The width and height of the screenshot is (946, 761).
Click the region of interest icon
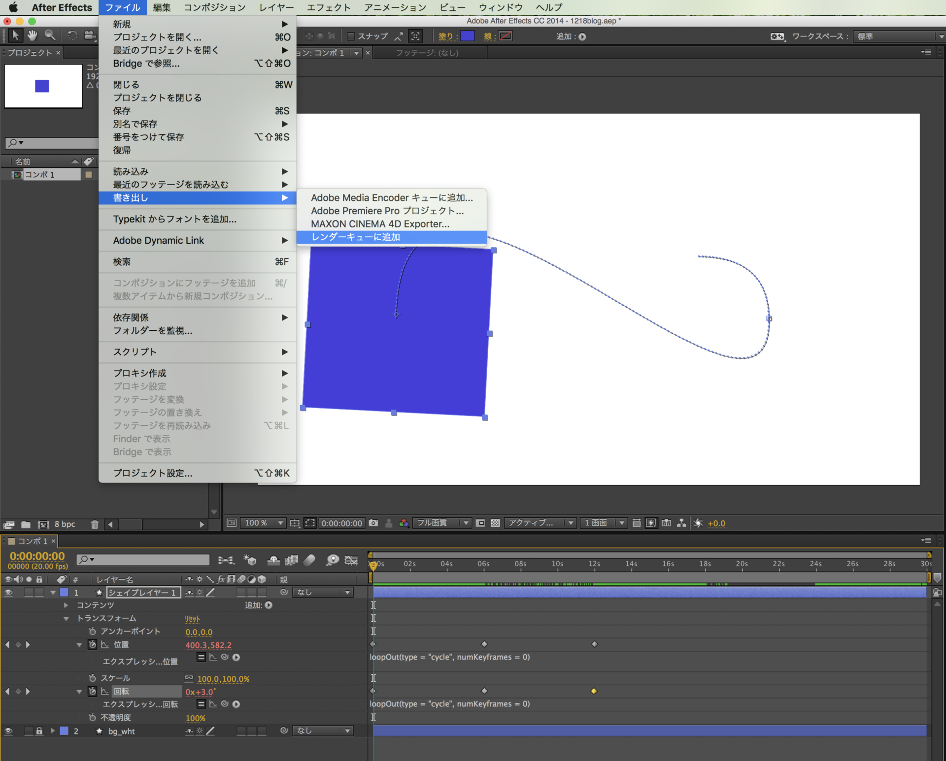(x=480, y=523)
